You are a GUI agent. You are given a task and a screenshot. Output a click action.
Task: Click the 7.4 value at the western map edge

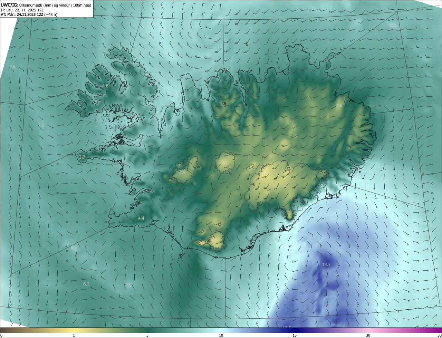[x=12, y=66]
